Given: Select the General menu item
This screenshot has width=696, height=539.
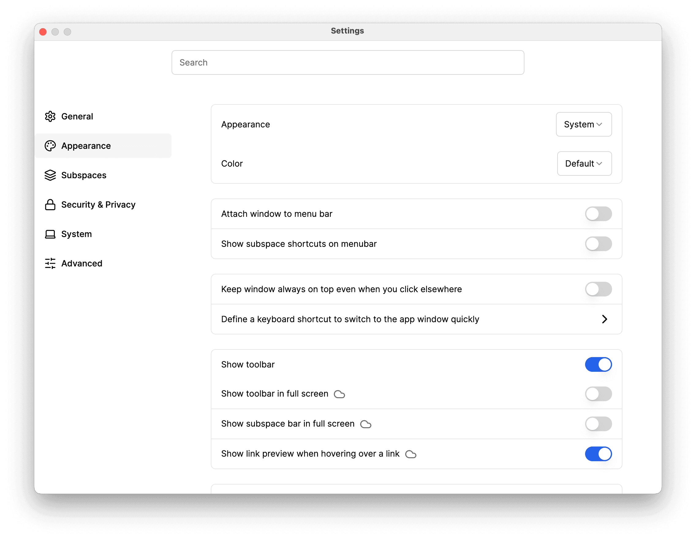Looking at the screenshot, I should click(77, 116).
